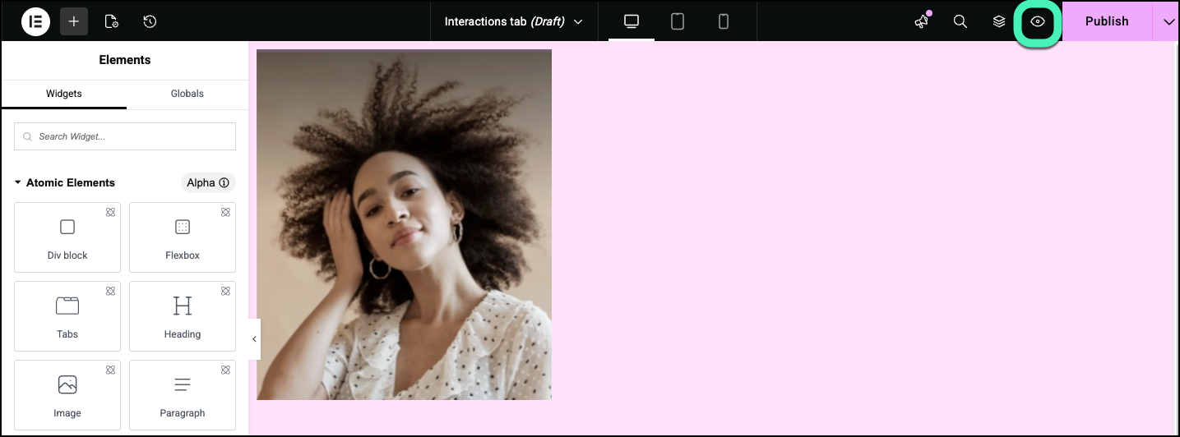Select the Widgets tab
The height and width of the screenshot is (437, 1180).
click(64, 94)
